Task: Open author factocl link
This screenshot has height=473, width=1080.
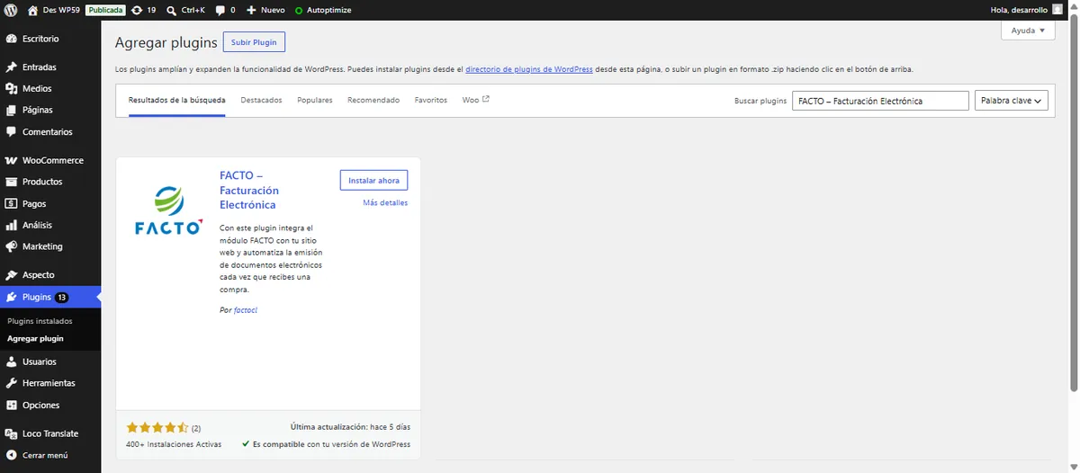Action: 246,310
